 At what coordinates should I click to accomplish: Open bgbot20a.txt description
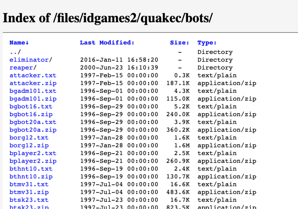coord(33,122)
